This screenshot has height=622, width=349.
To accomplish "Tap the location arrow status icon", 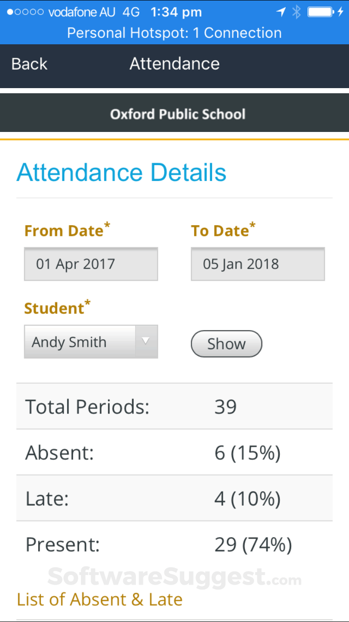I will (281, 12).
